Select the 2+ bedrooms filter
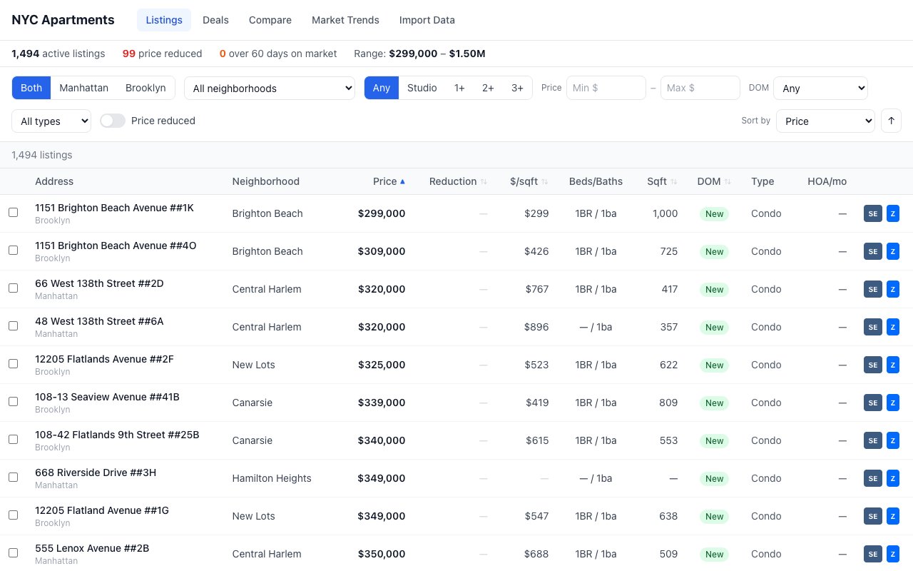 click(x=488, y=88)
